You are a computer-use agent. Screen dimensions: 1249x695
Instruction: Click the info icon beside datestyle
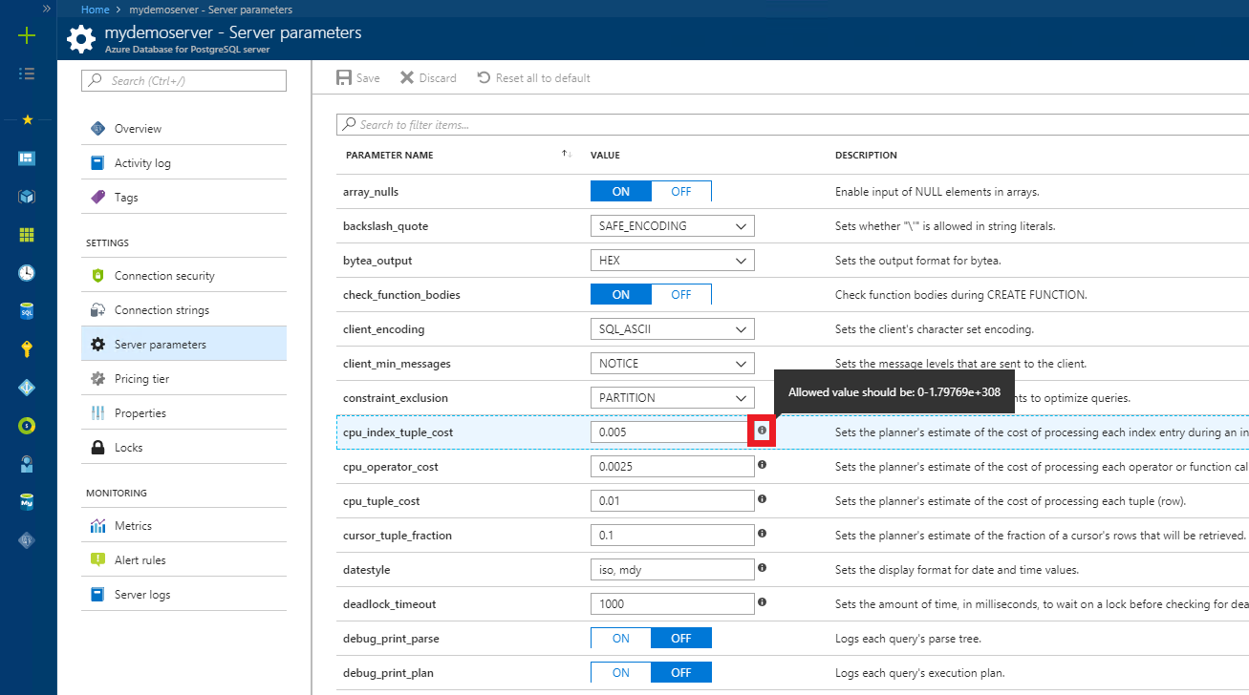762,568
